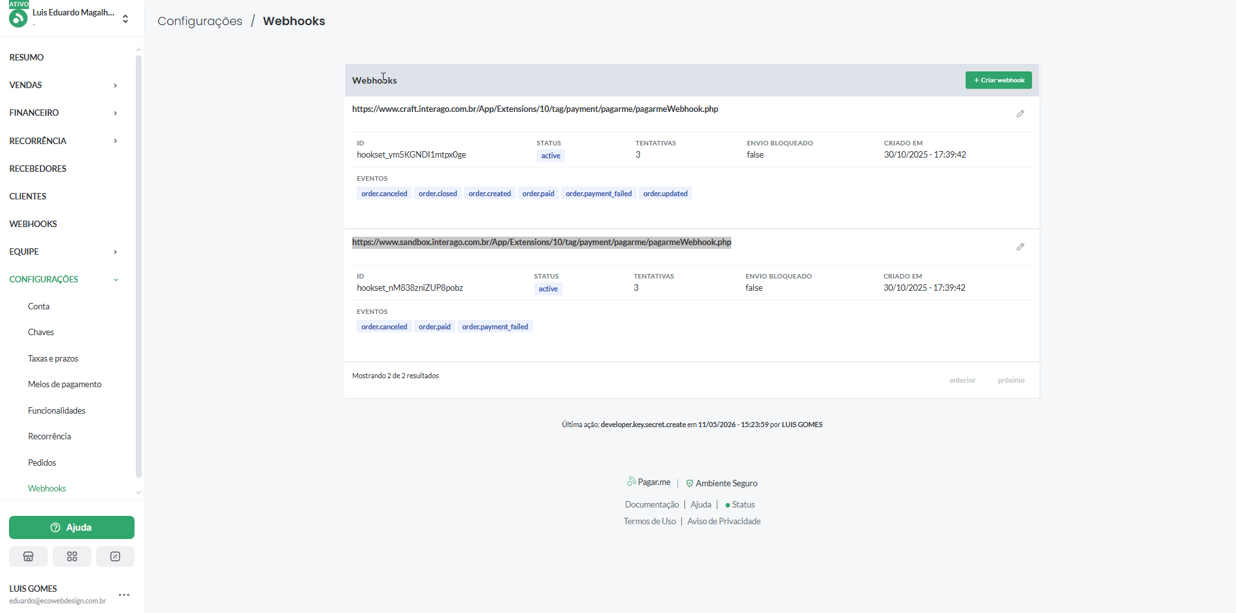Open the account switcher arrows next to Luis Eduardo
The height and width of the screenshot is (613, 1236).
coord(126,19)
